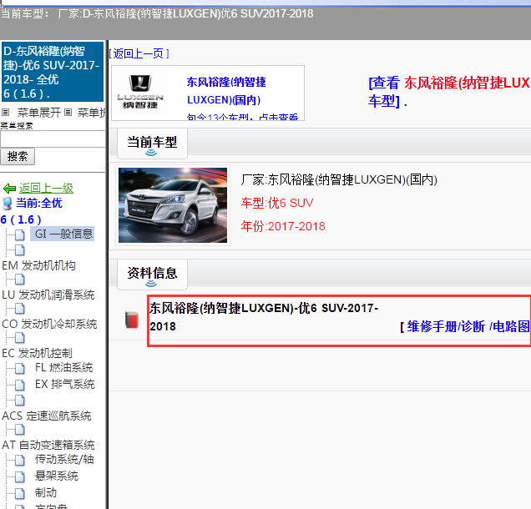Collapse all menus with 菜单折 icon
This screenshot has height=509, width=531.
coord(68,112)
